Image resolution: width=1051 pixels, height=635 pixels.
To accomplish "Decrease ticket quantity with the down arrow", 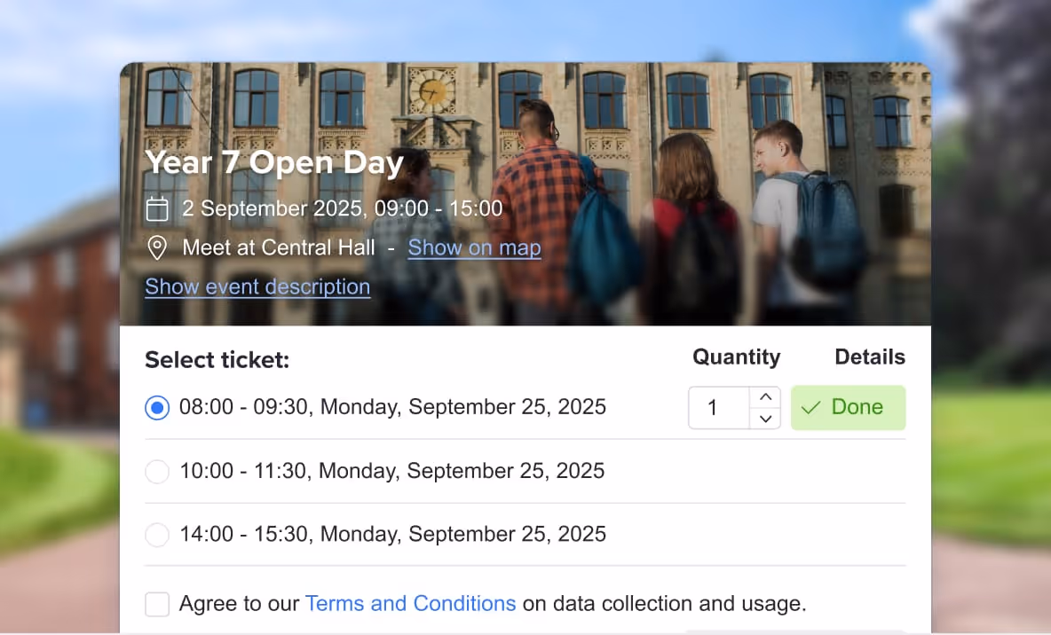I will [765, 419].
